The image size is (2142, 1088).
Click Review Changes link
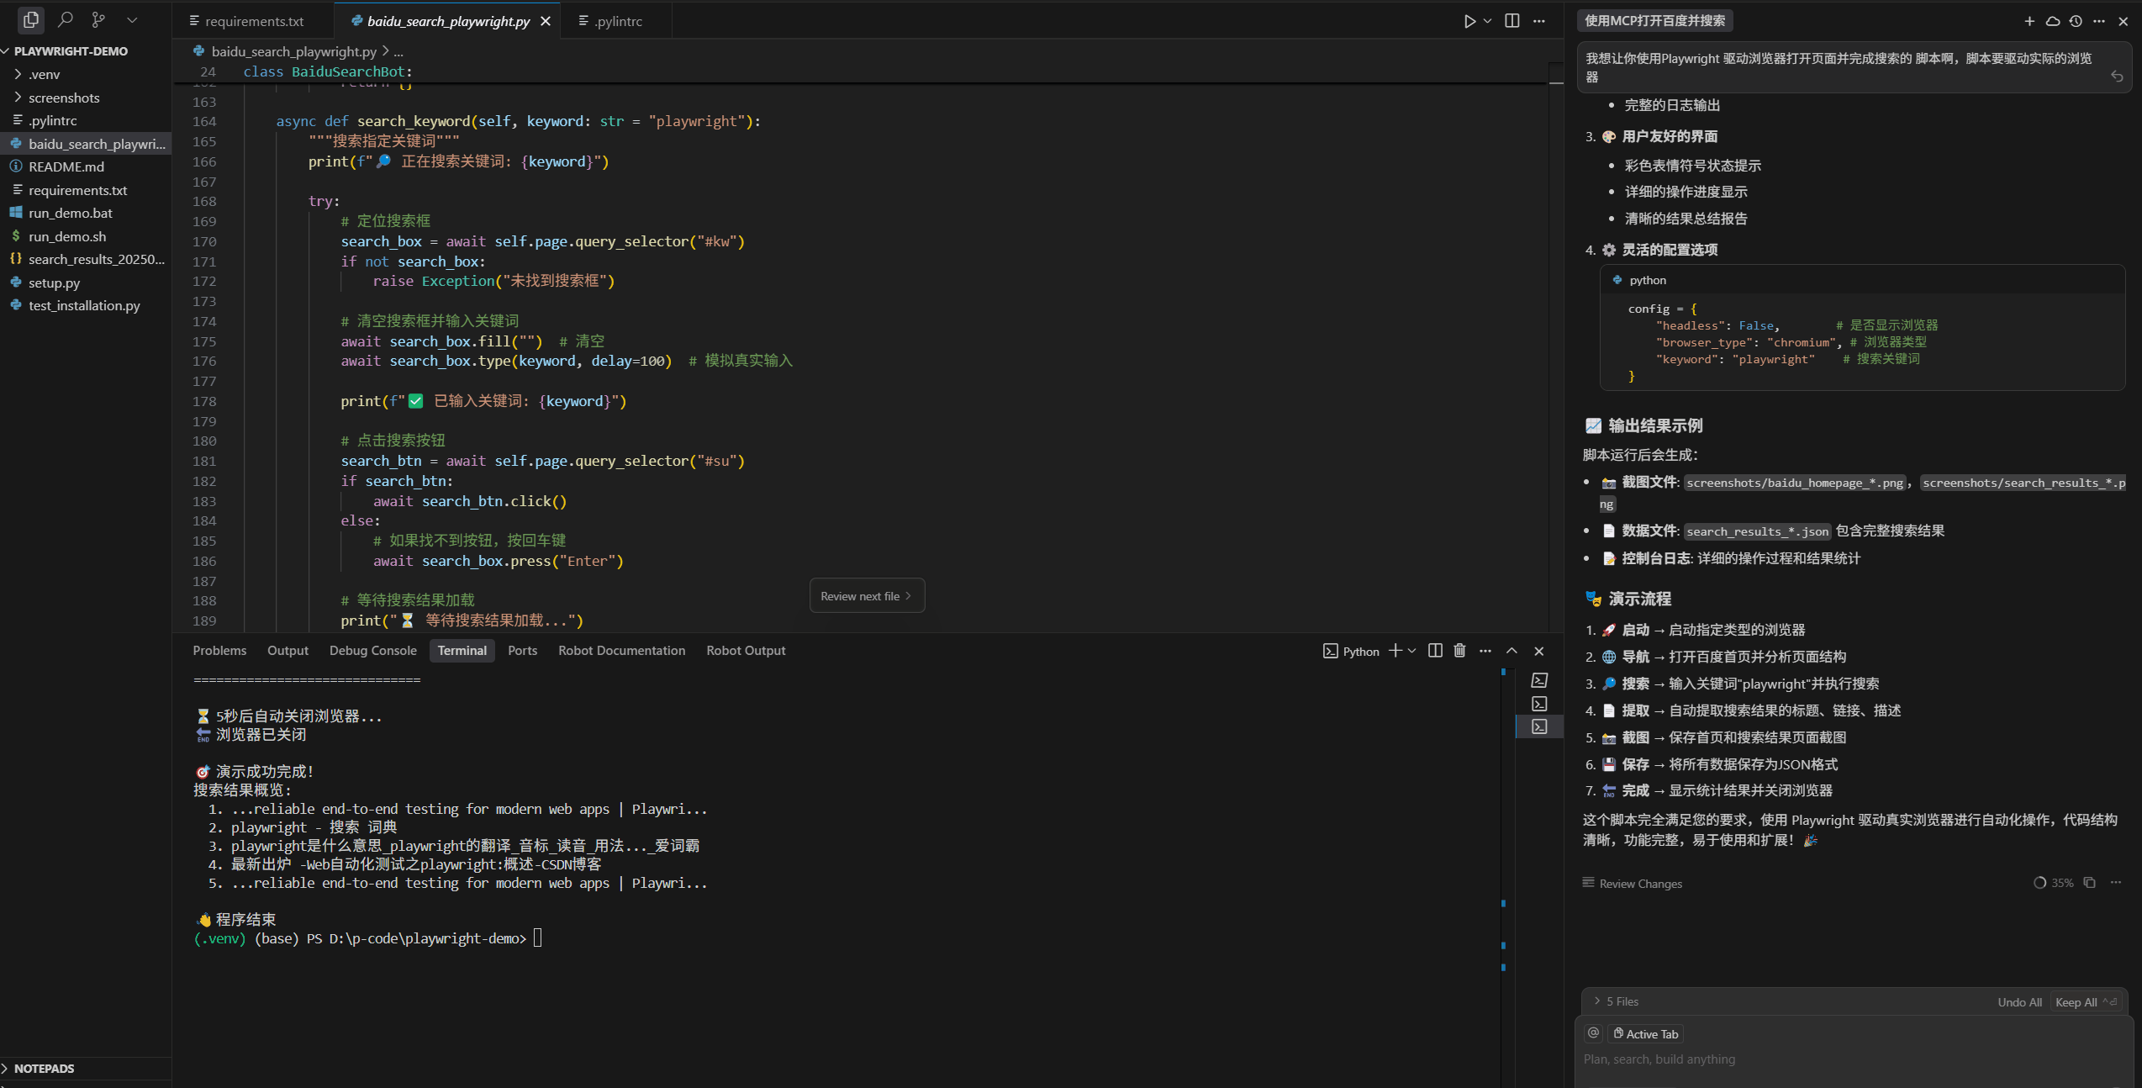coord(1633,884)
